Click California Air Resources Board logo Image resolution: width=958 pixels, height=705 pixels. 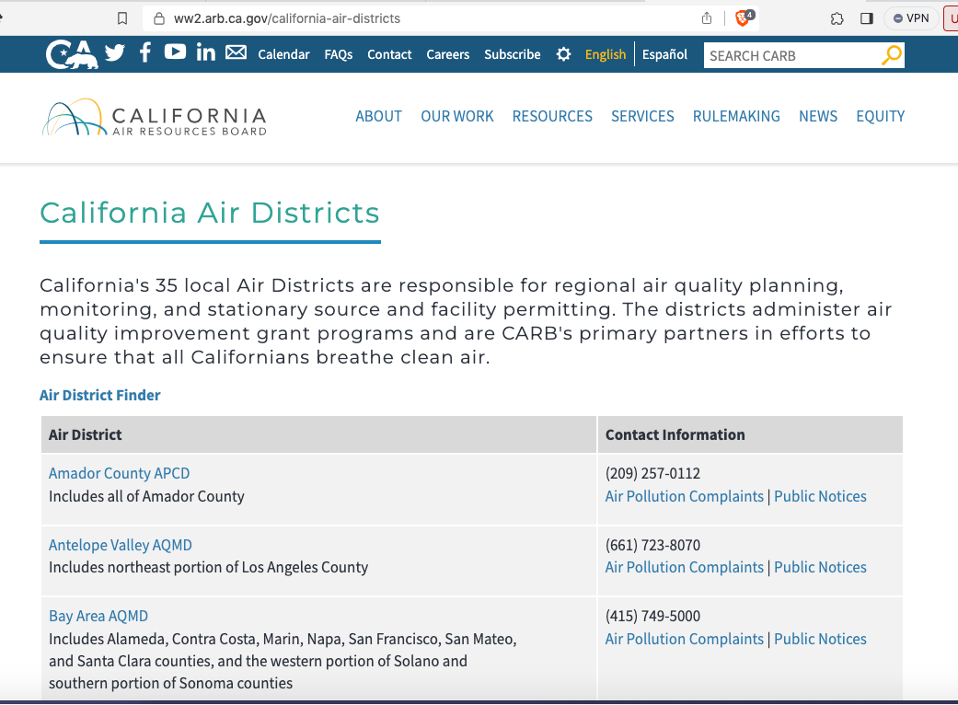coord(155,117)
